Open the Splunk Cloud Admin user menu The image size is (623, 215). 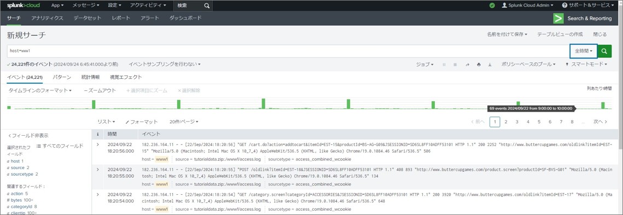528,5
